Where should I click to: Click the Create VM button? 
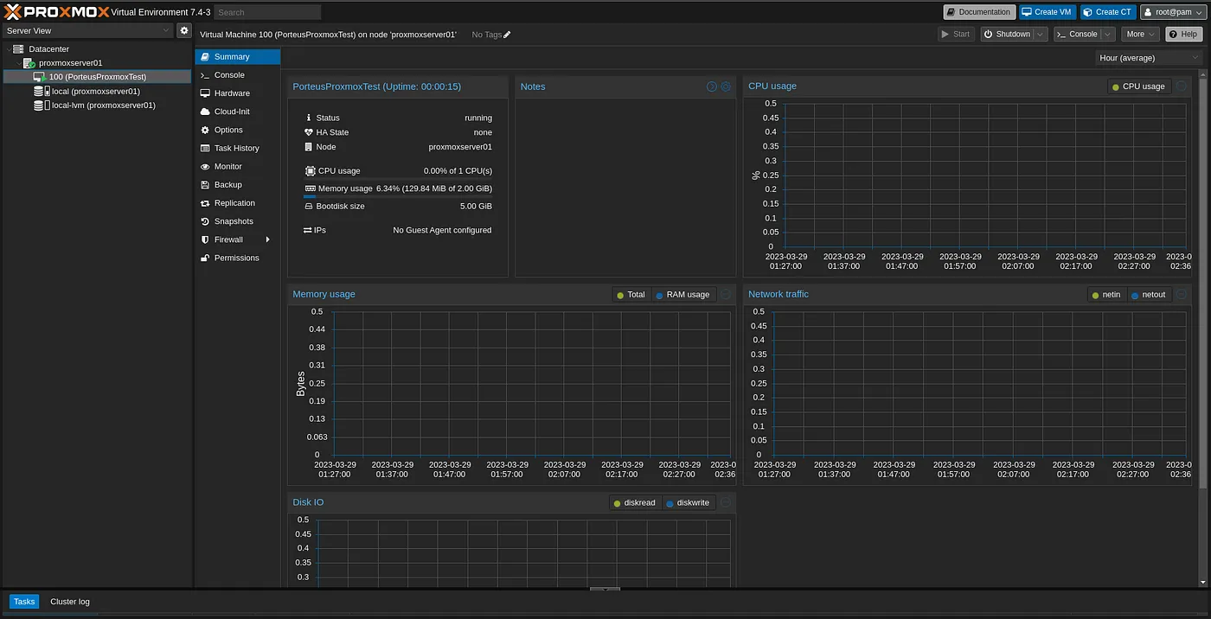(x=1047, y=12)
